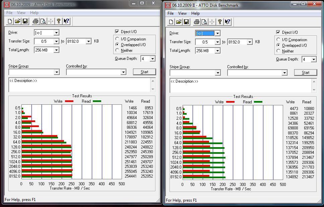
Task: Select Overlapped I/O radio in right window
Action: (278, 45)
